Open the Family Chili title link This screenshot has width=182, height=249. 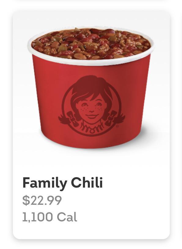[63, 183]
